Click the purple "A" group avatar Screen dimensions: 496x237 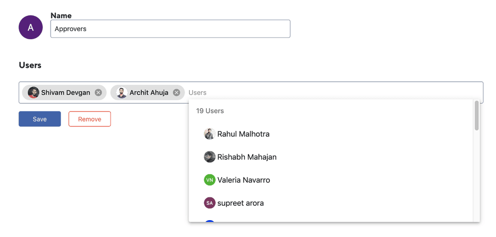[31, 27]
